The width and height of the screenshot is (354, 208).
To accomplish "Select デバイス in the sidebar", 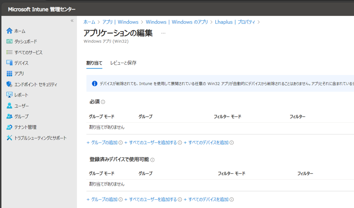I will pyautogui.click(x=21, y=63).
